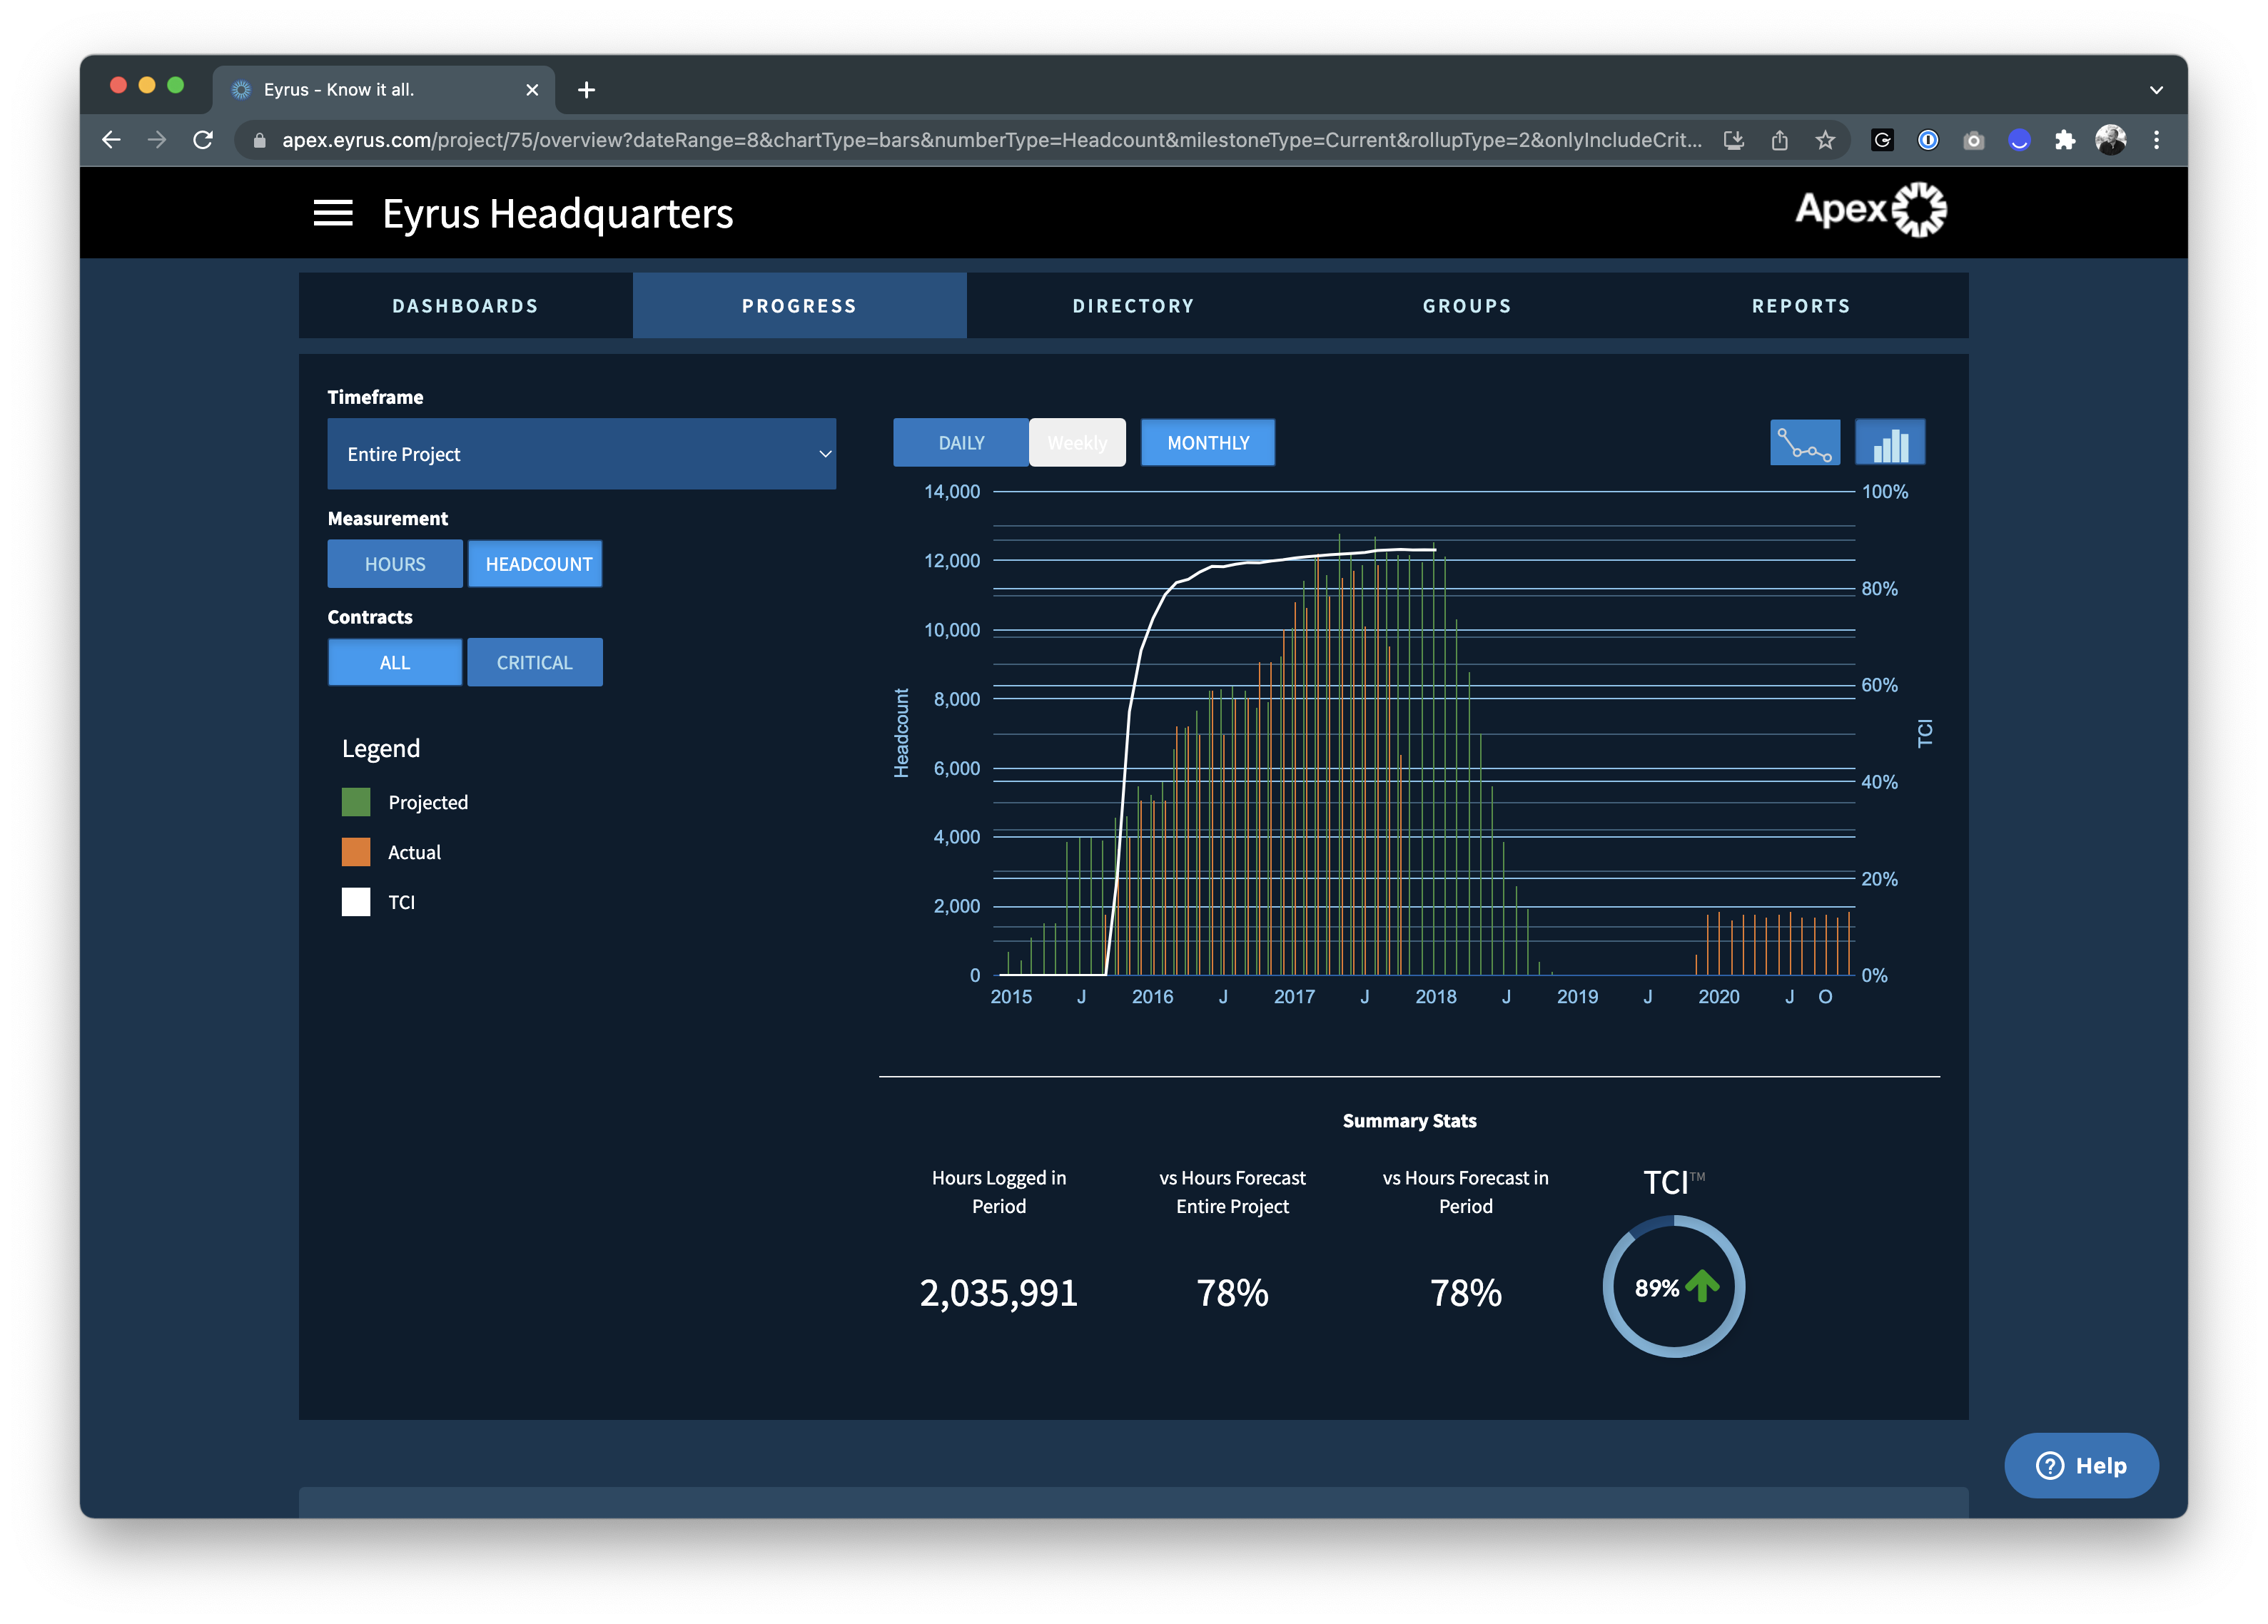
Task: Open the Help widget
Action: (2081, 1466)
